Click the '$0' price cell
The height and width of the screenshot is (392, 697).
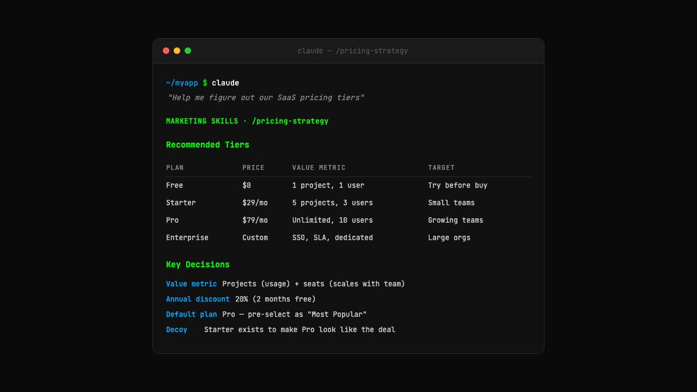pos(247,185)
